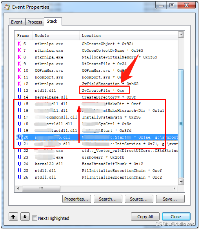Open the Properties... button
Image resolution: width=200 pixels, height=230 pixels.
[x=76, y=199]
